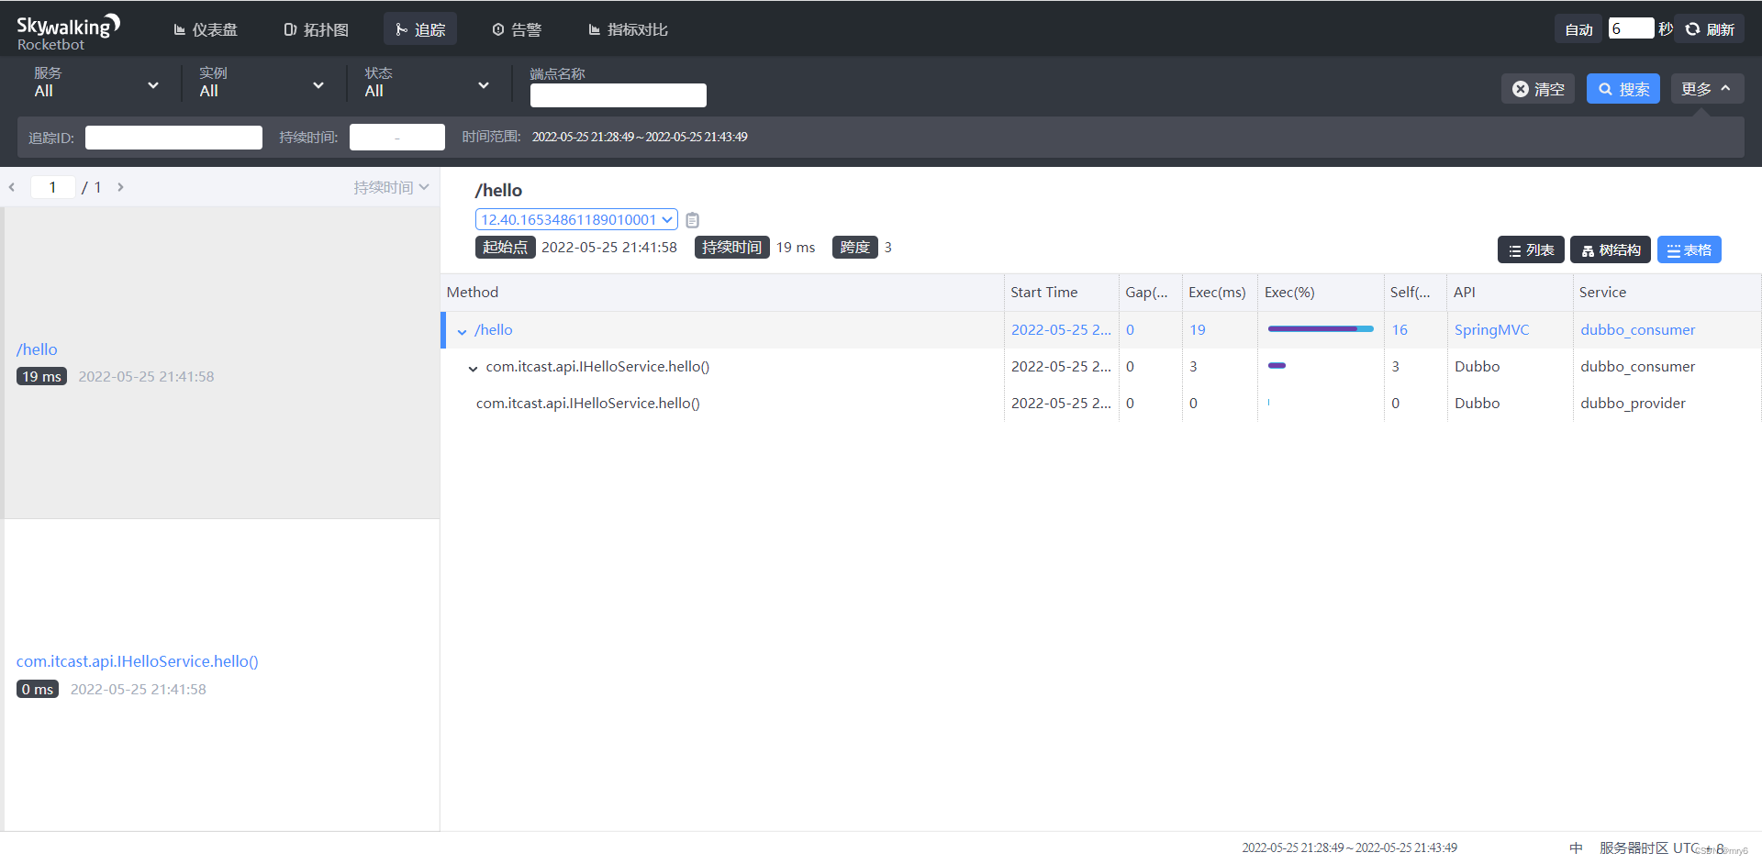Click the dubbo_provider IHelloService.hello() span row
The height and width of the screenshot is (864, 1762).
pos(1101,403)
